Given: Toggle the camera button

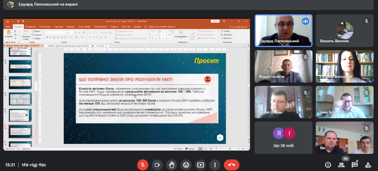Looking at the screenshot, I should [157, 165].
